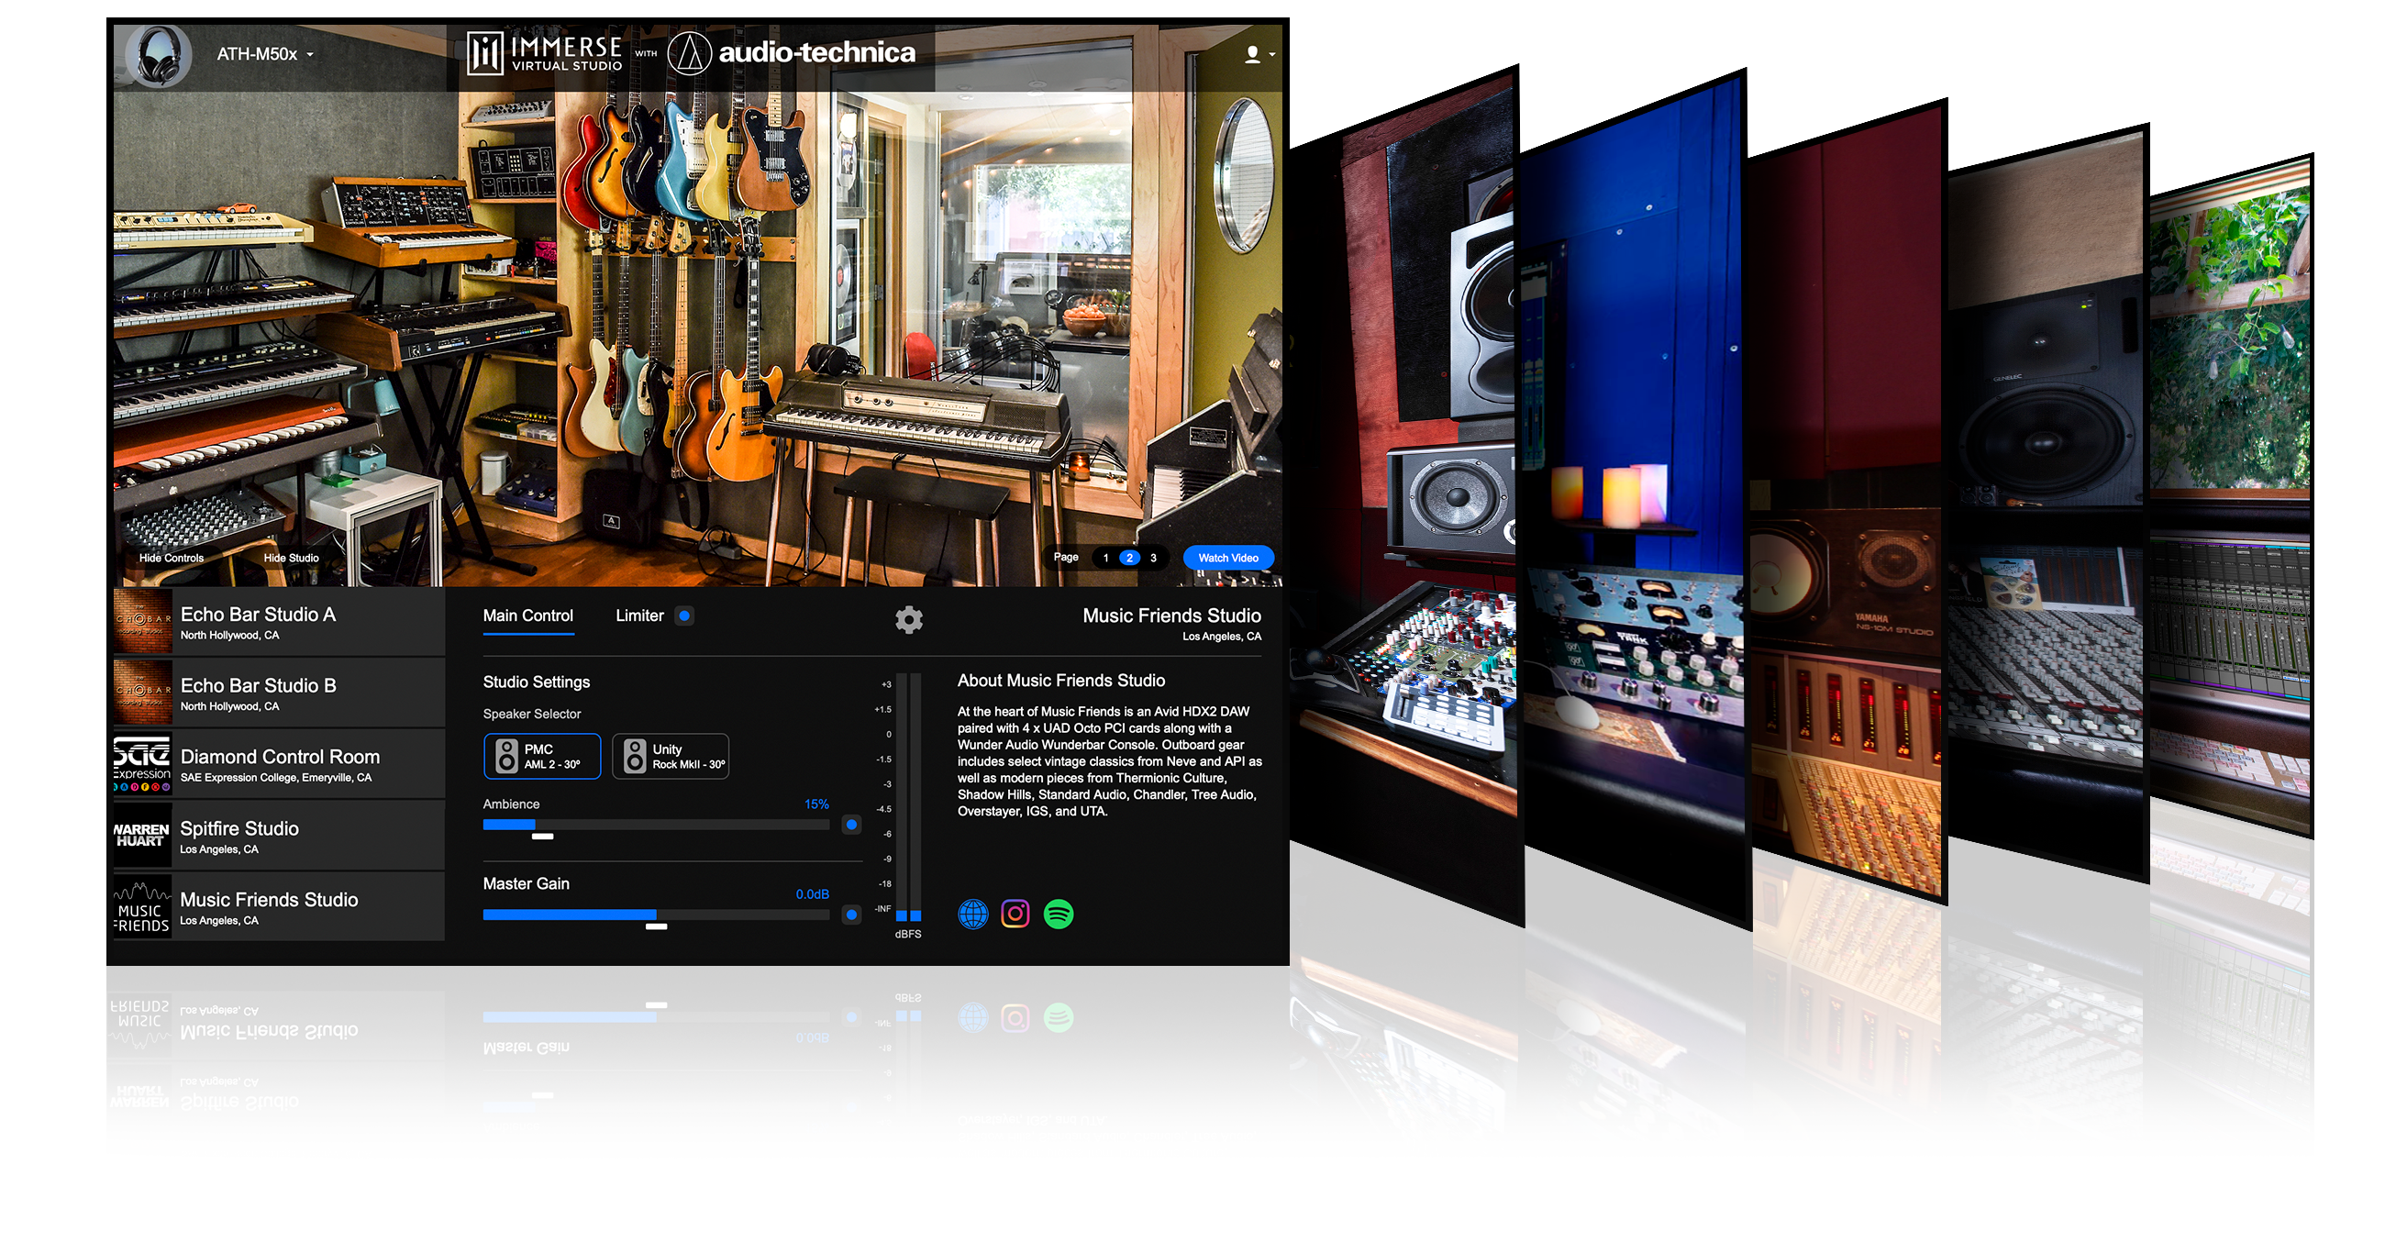Choose Diamond Control Room studio
2385x1253 pixels.
click(279, 765)
